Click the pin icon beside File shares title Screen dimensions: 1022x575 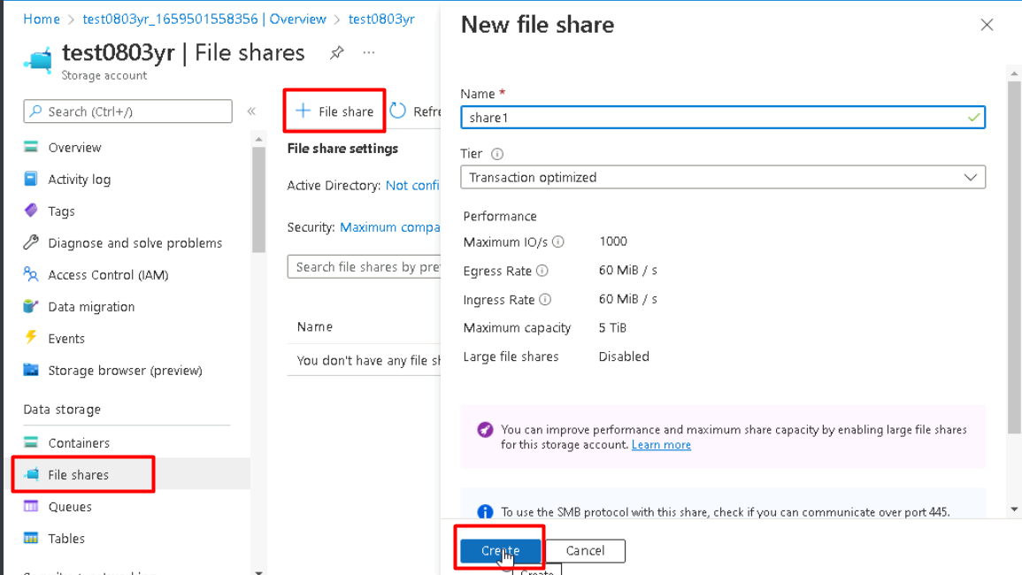336,53
